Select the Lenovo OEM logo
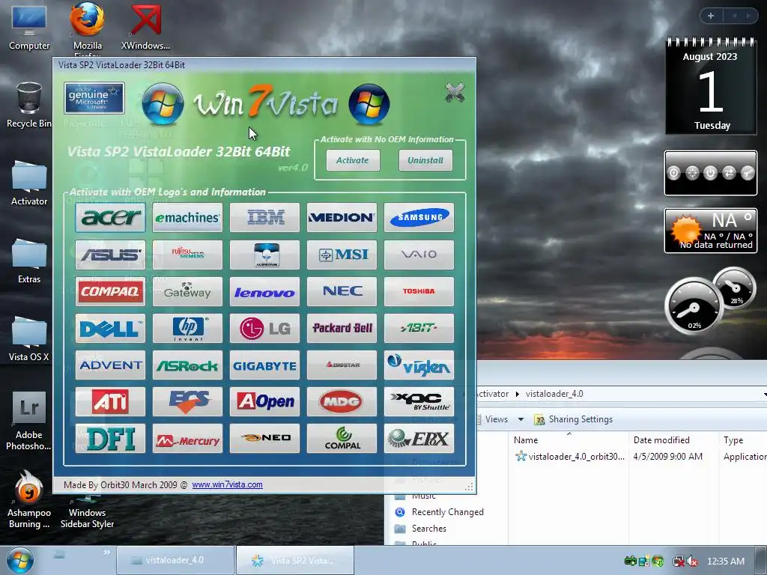 tap(264, 291)
